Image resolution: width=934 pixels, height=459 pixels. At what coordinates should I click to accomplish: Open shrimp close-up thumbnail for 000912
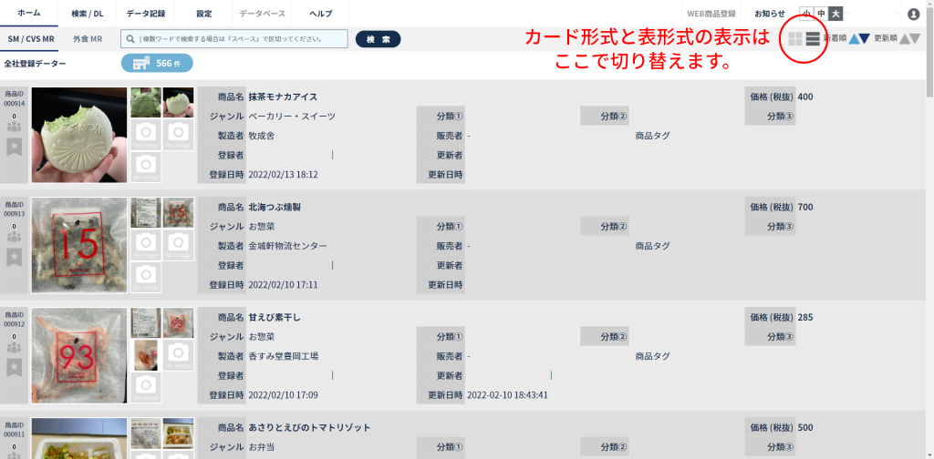click(x=146, y=355)
